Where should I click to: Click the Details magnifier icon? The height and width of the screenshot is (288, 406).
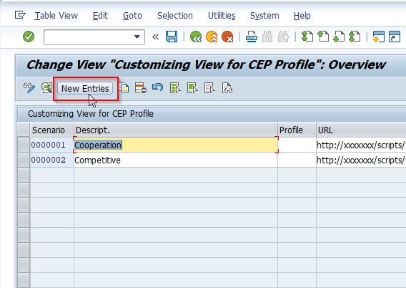(46, 88)
